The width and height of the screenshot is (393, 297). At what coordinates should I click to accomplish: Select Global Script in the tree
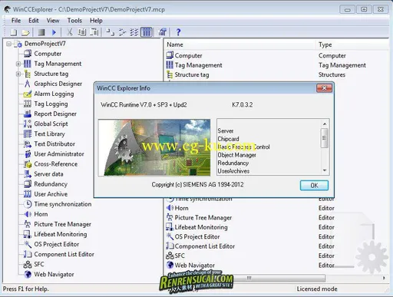pyautogui.click(x=51, y=124)
